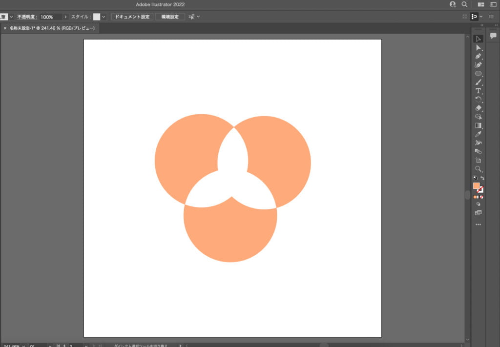The image size is (500, 347).
Task: Select the Eraser tool
Action: click(478, 108)
